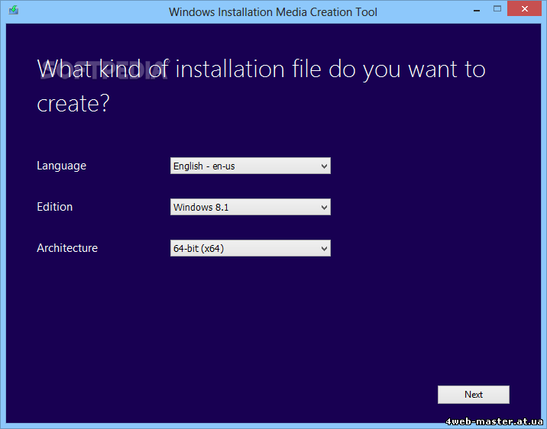Click the Next button
This screenshot has width=547, height=429.
pyautogui.click(x=474, y=395)
